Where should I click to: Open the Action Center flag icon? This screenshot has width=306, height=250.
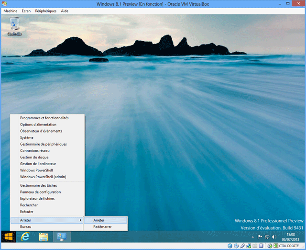pos(260,237)
